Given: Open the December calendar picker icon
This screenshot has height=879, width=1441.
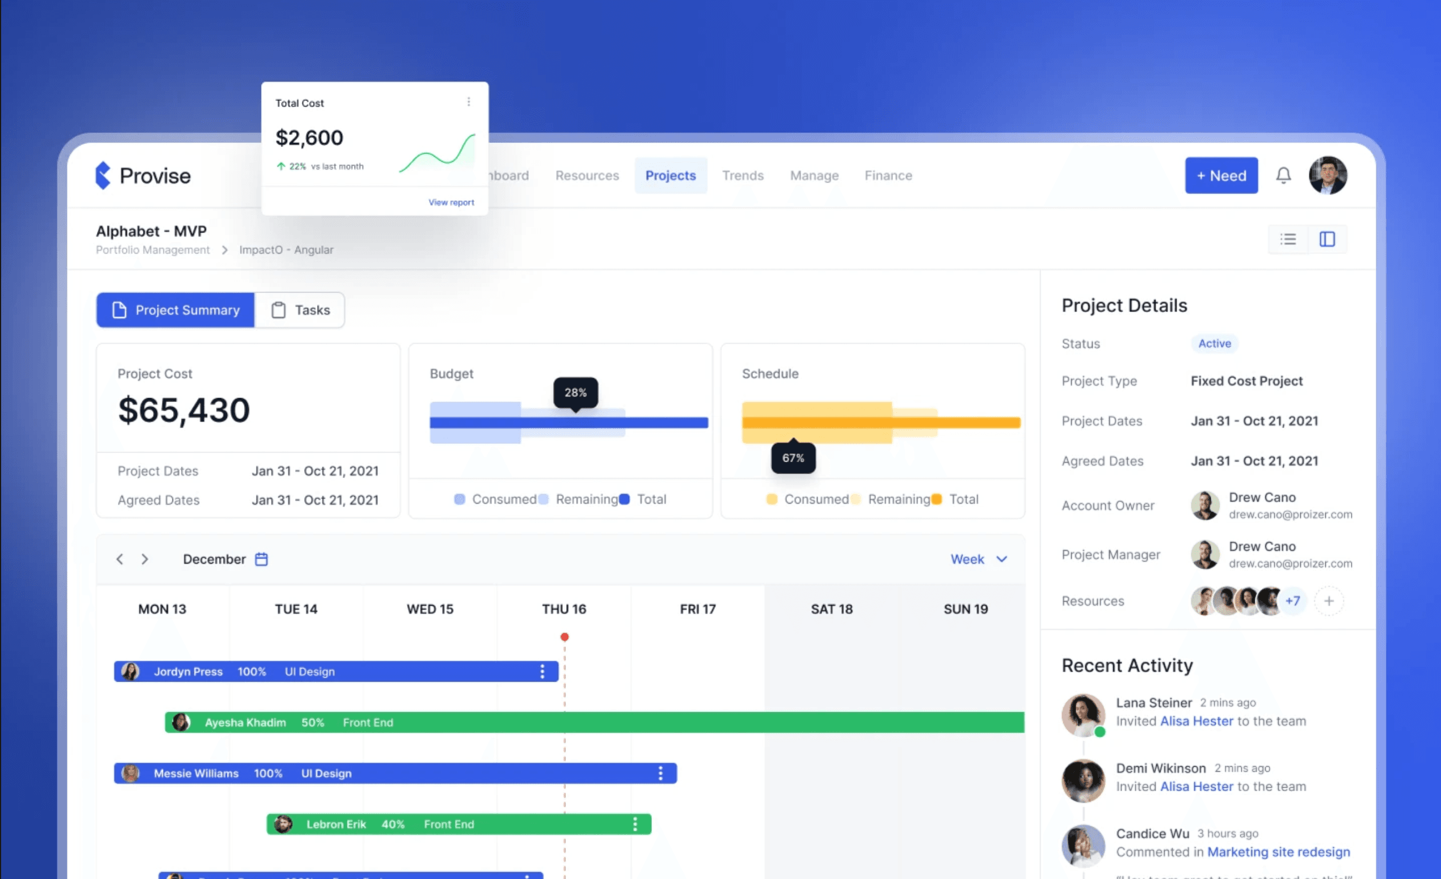Looking at the screenshot, I should (262, 559).
